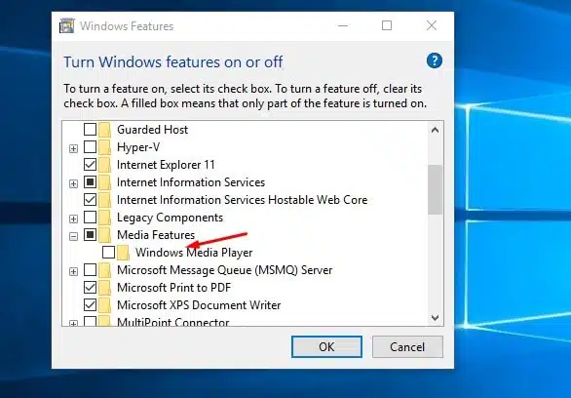Enable the Guarded Host checkbox
The image size is (571, 398).
pos(90,129)
